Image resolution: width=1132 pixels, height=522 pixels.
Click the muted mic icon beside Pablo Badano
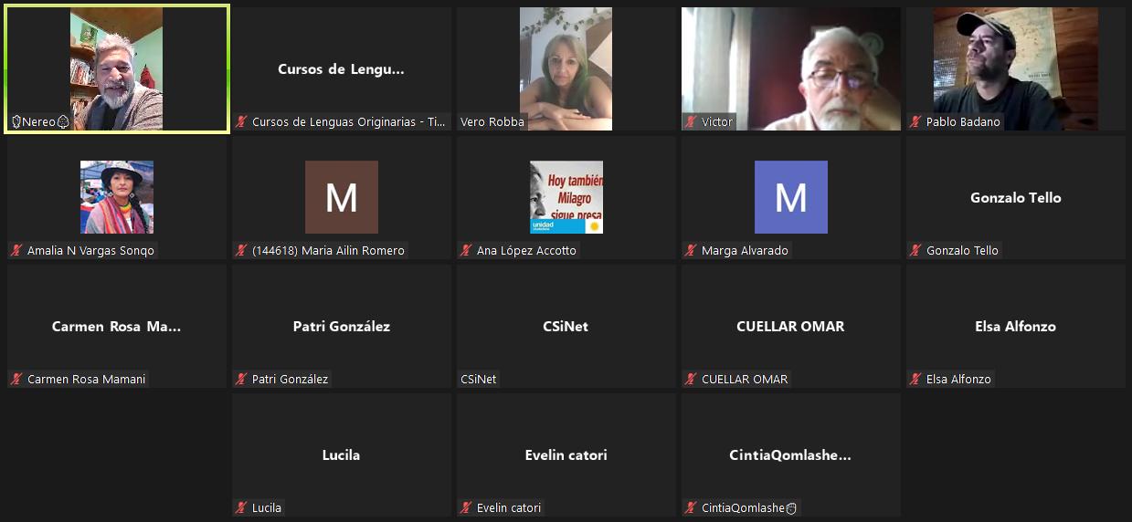[x=915, y=122]
